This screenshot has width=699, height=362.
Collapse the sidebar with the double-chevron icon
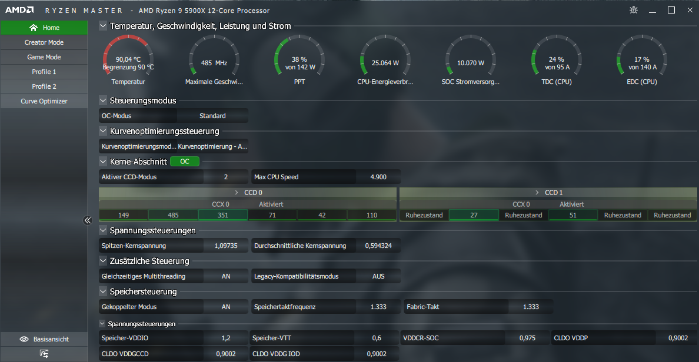[88, 220]
